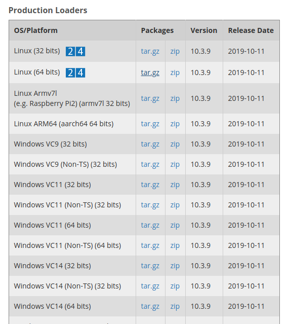
Task: Click the 'Production Loaders' heading
Action: click(x=48, y=10)
